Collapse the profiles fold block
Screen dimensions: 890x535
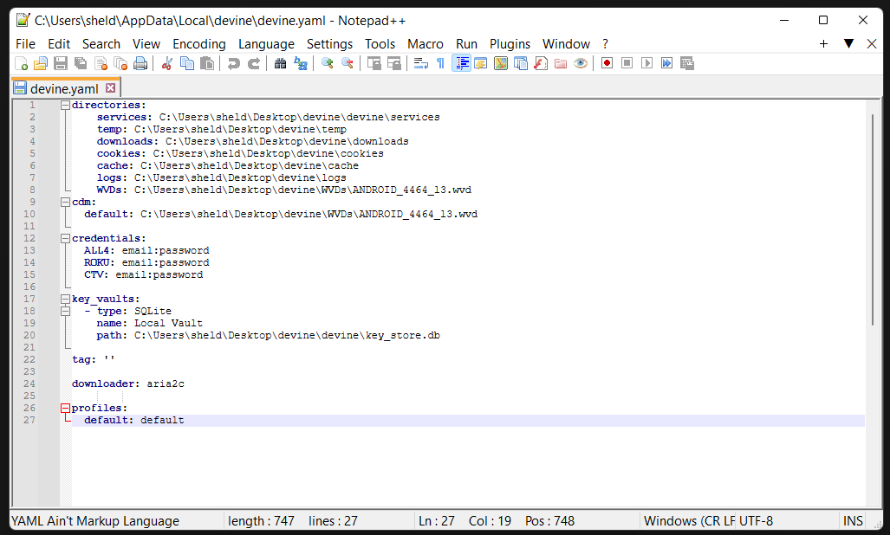coord(65,408)
